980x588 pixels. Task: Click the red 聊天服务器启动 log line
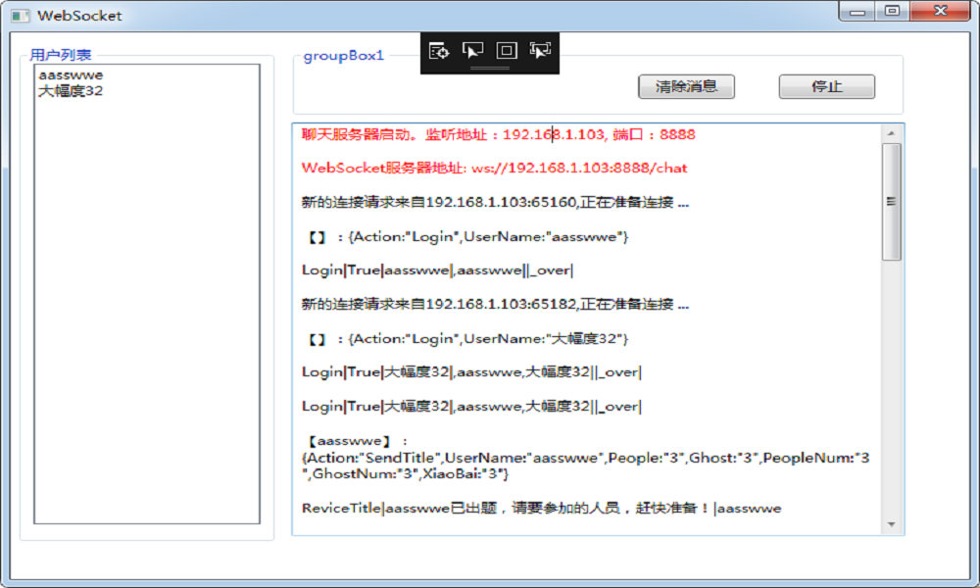click(498, 134)
